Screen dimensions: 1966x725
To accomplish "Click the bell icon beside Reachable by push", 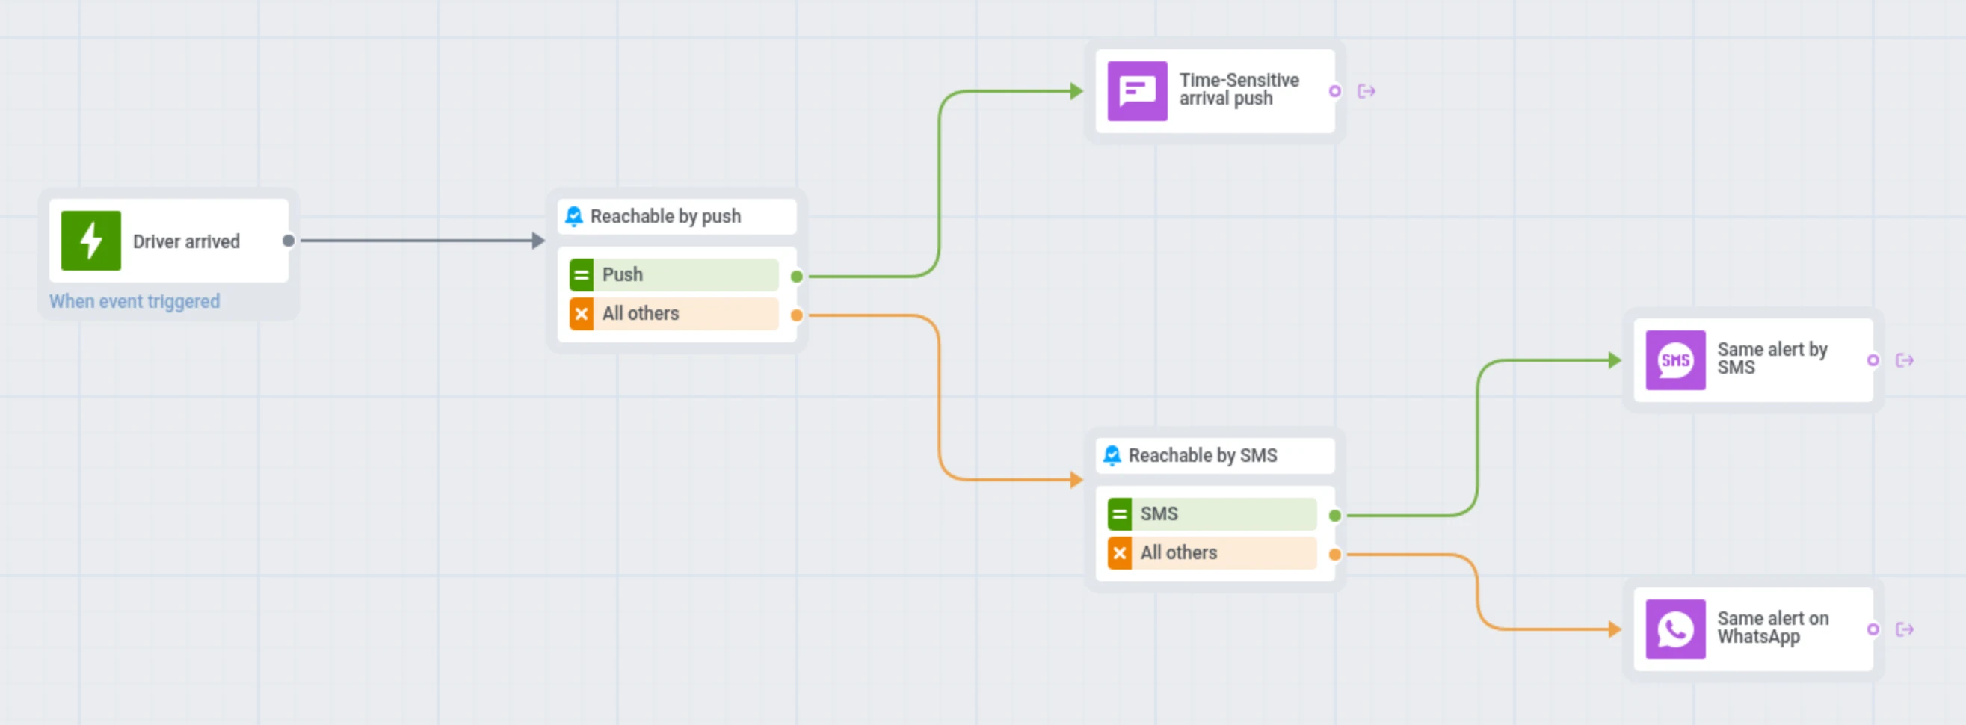I will tap(574, 217).
